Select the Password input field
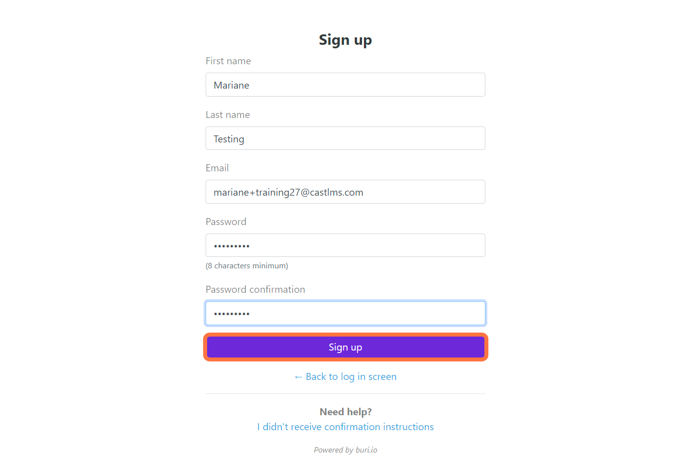Image resolution: width=691 pixels, height=469 pixels. (345, 245)
